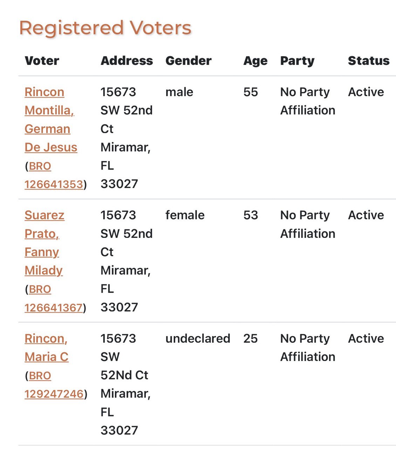
Task: Click Active status in the age 53 row
Action: [366, 215]
